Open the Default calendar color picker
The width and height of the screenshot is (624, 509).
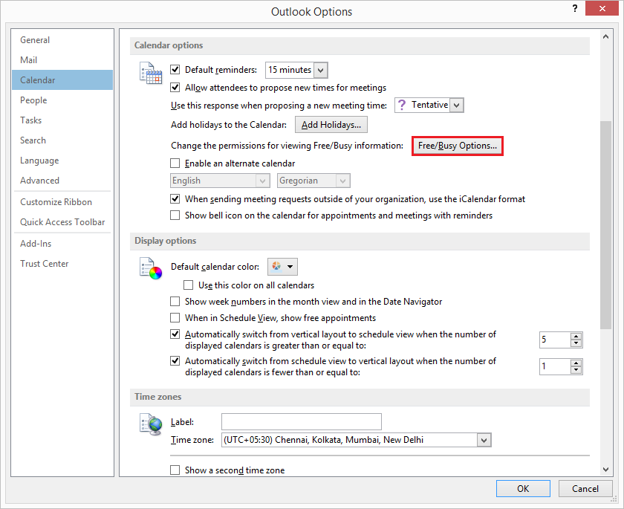(x=282, y=267)
